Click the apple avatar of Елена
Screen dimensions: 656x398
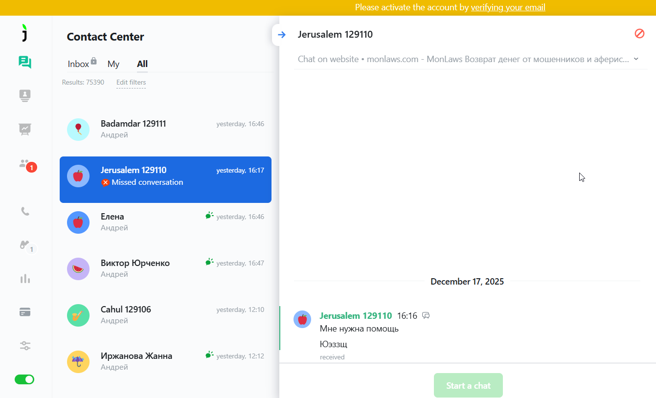[x=78, y=222]
